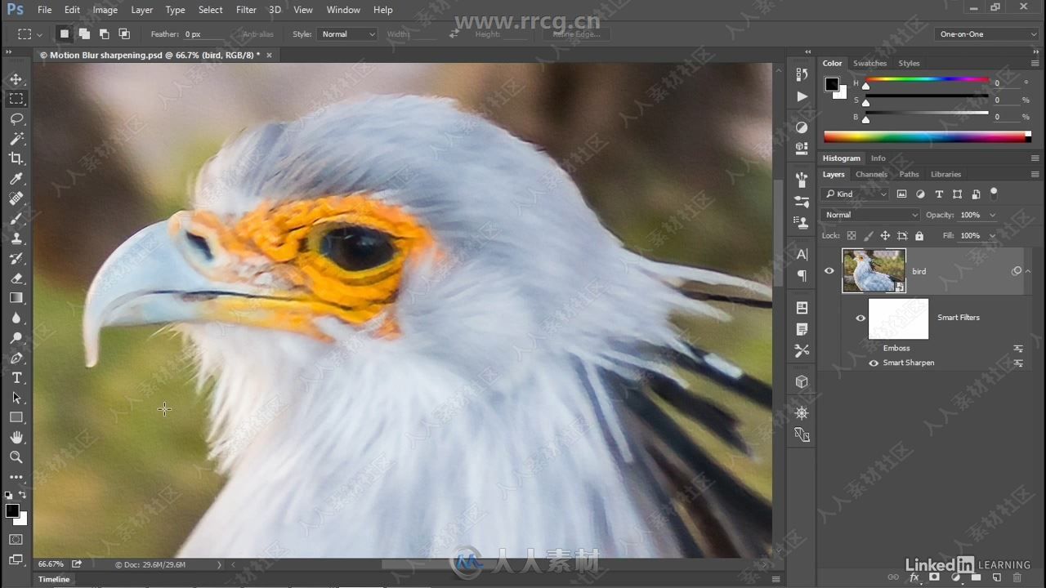The height and width of the screenshot is (588, 1046).
Task: Open the Fill value dropdown arrow
Action: click(992, 236)
